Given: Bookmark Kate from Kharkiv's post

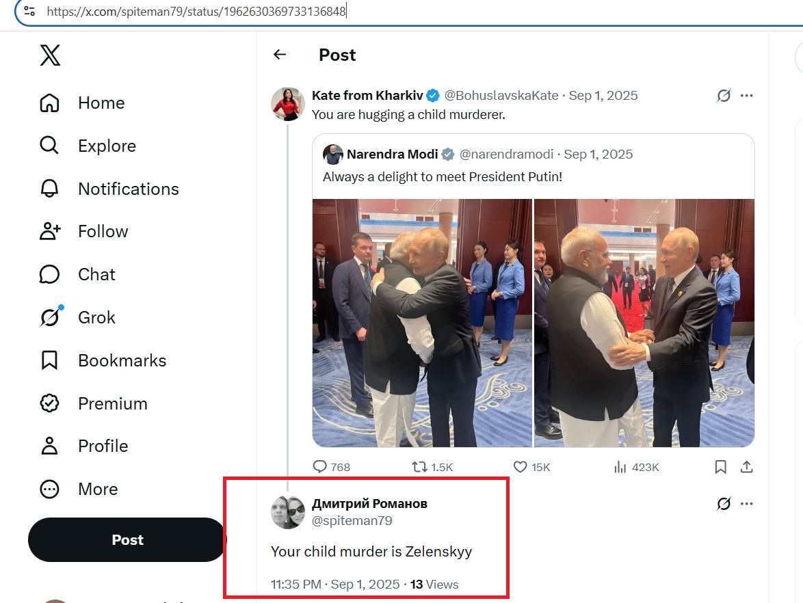Looking at the screenshot, I should [720, 467].
